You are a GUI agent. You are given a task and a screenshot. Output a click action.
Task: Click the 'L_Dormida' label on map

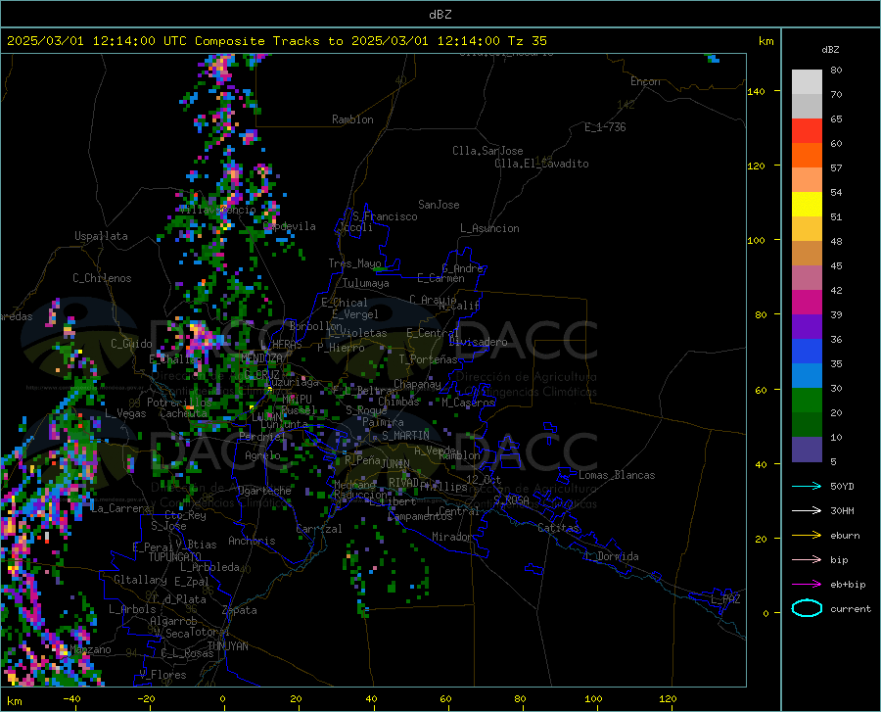point(611,556)
